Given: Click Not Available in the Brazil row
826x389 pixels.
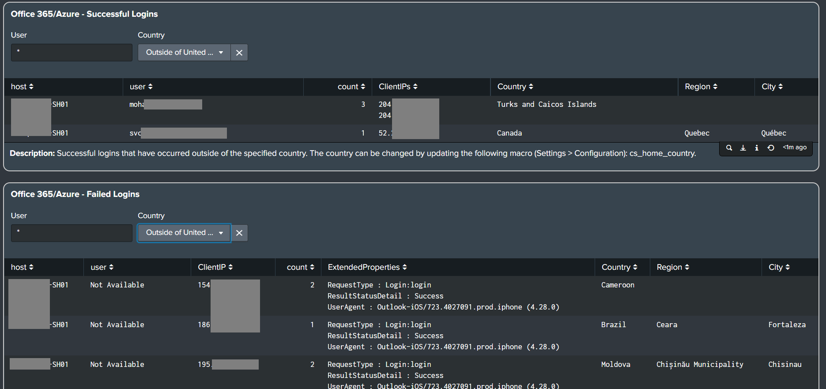Looking at the screenshot, I should tap(117, 325).
